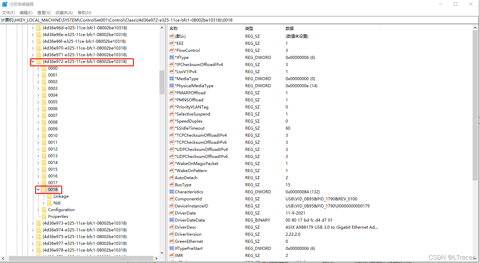
Task: Open the 帮助(H) menu
Action: pyautogui.click(x=84, y=12)
